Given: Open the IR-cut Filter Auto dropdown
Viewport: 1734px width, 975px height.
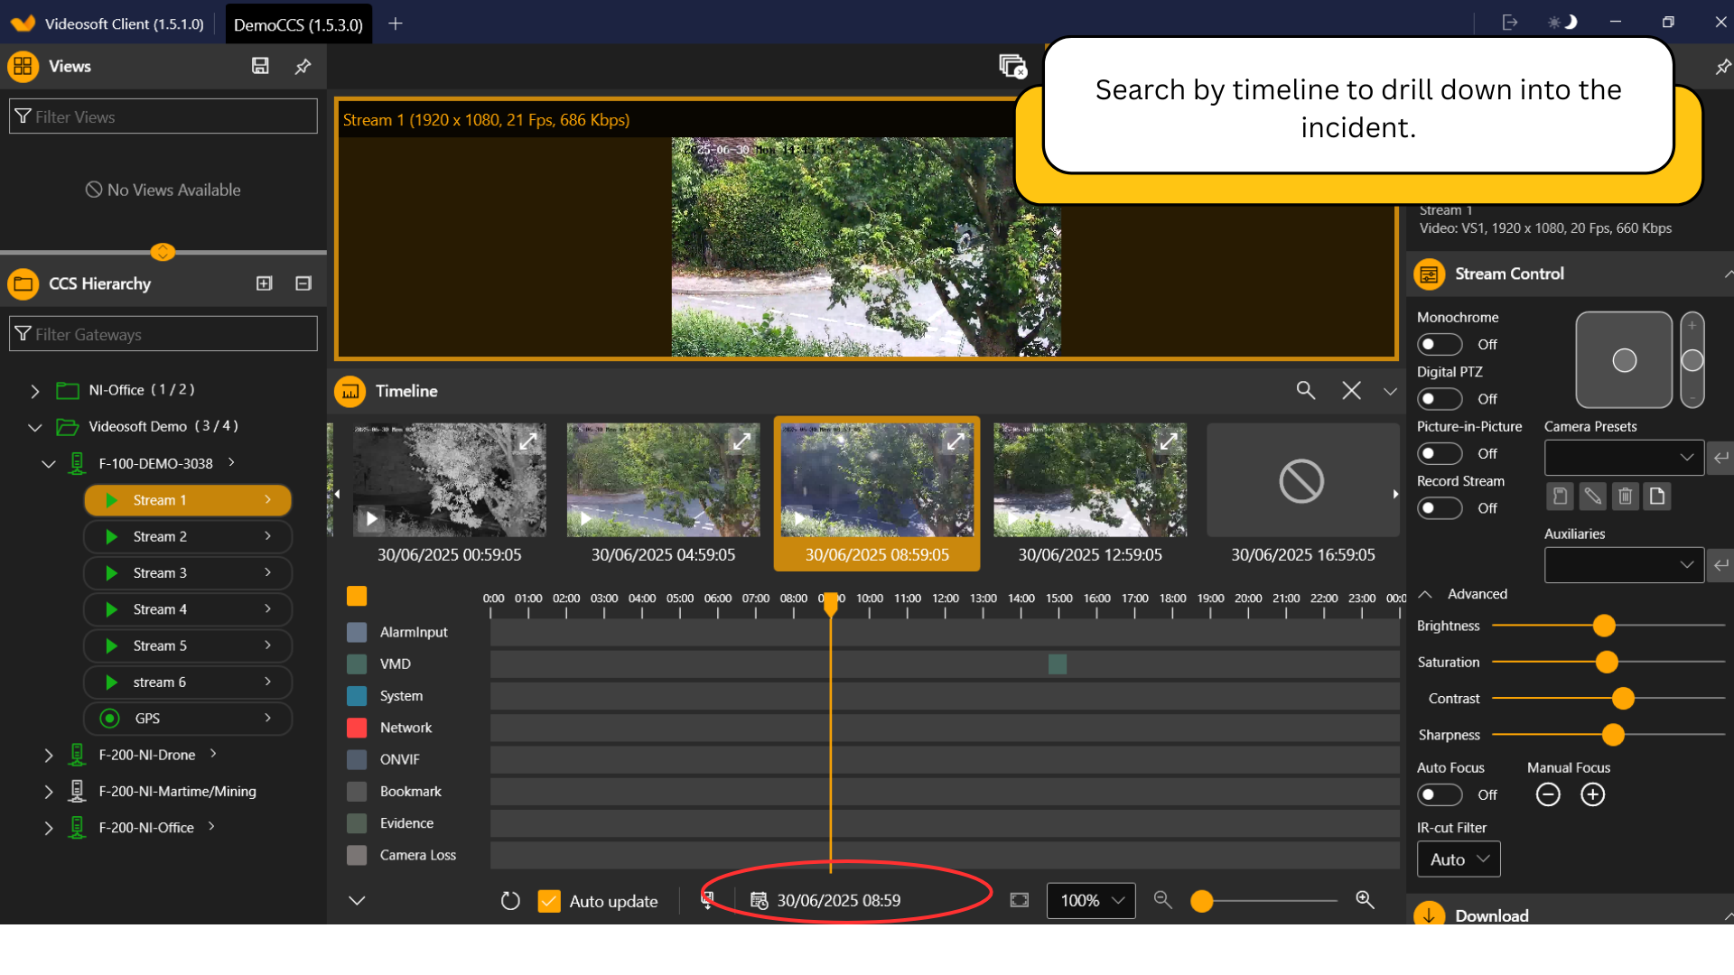Looking at the screenshot, I should tap(1458, 859).
